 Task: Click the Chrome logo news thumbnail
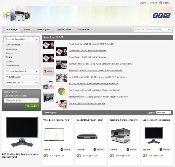pyautogui.click(x=62, y=91)
